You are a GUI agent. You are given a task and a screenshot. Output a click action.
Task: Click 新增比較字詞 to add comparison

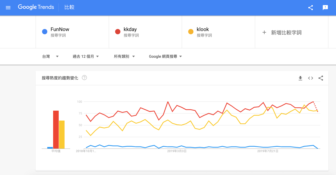coord(286,33)
